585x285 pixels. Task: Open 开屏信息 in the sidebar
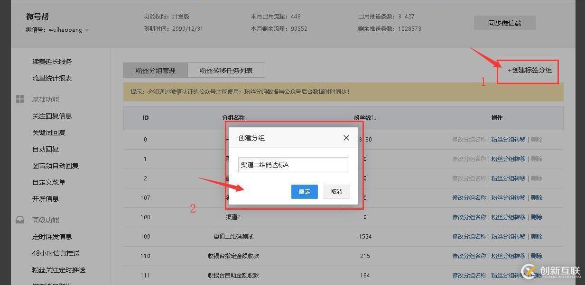click(46, 199)
